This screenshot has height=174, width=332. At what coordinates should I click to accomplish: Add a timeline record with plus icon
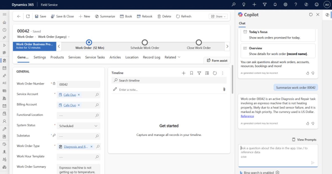tap(184, 73)
